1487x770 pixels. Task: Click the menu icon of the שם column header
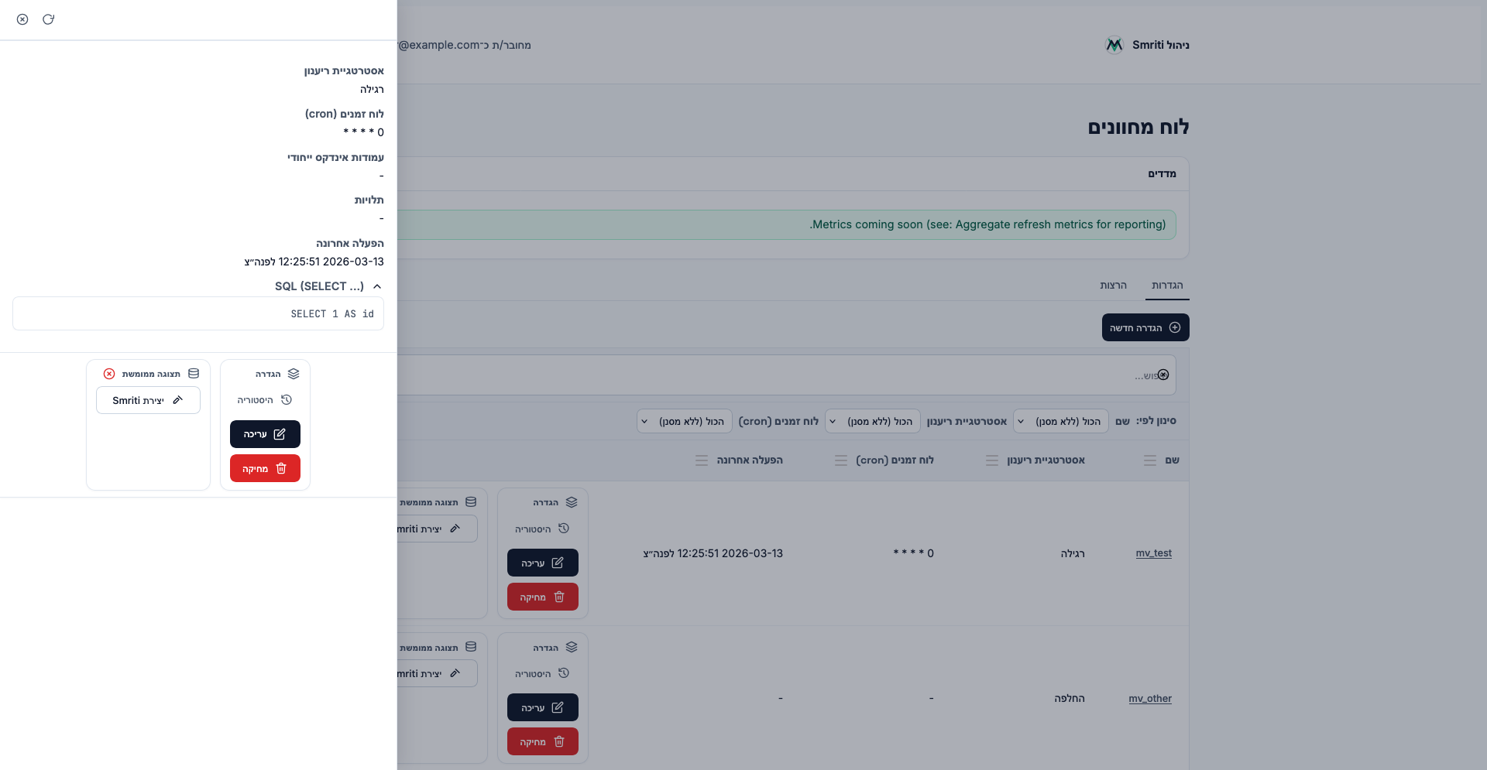tap(1150, 460)
